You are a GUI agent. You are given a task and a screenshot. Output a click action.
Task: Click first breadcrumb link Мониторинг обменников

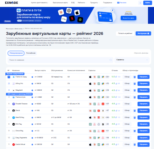click(x=14, y=29)
